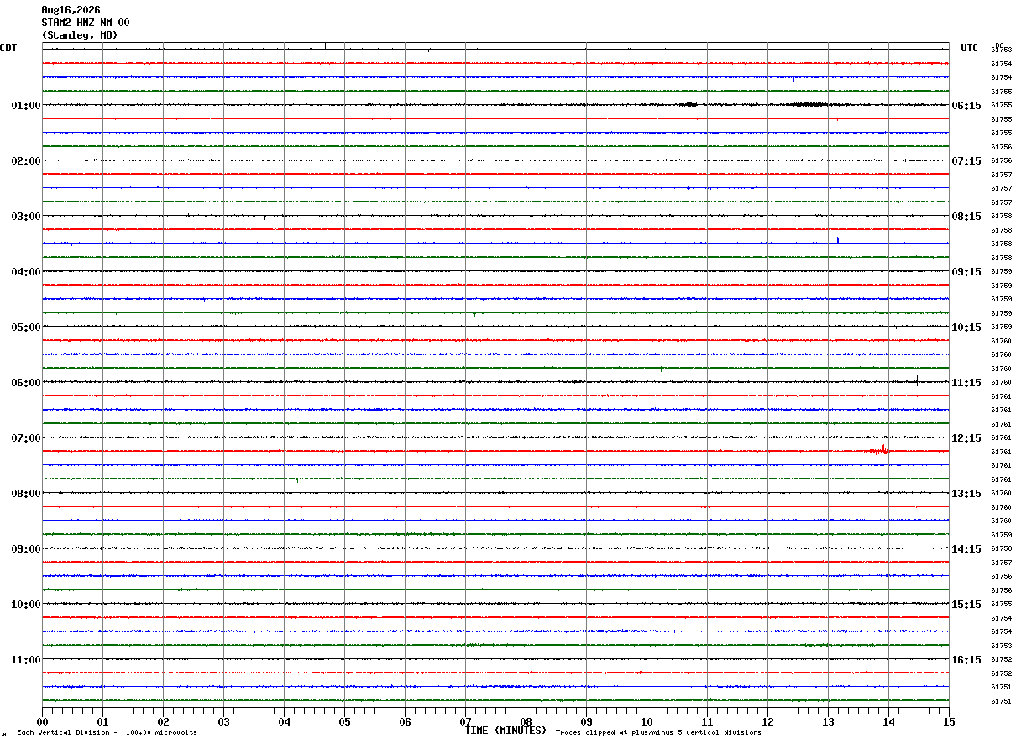Click the 00 minute axis tick label

42,722
